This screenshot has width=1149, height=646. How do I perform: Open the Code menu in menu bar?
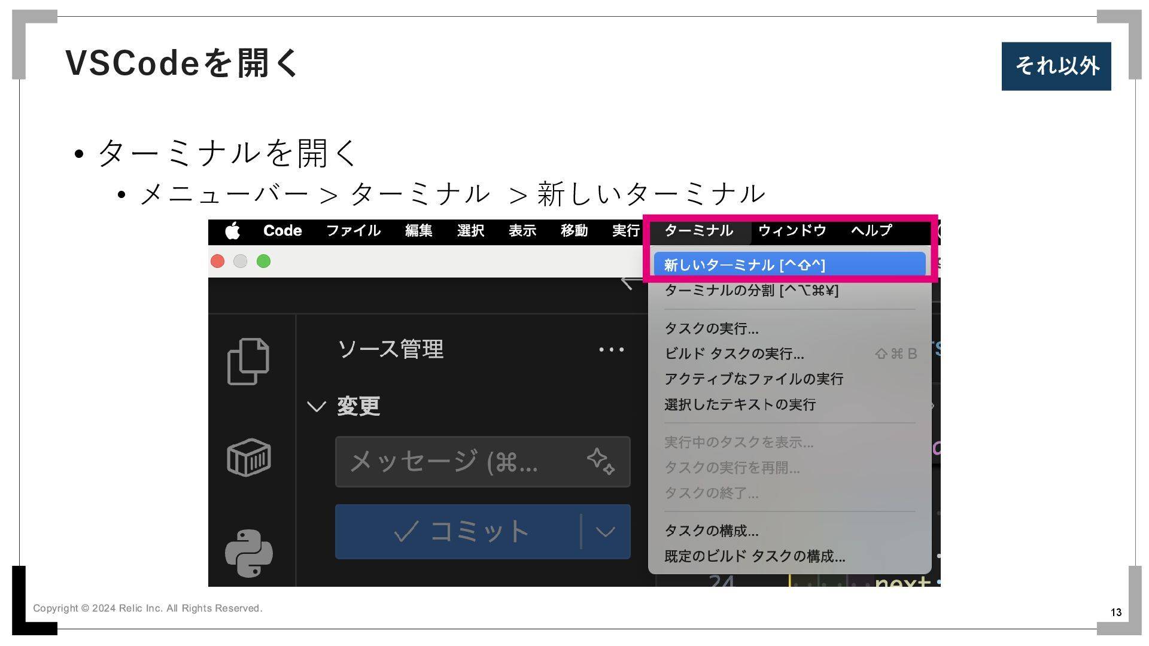coord(282,231)
